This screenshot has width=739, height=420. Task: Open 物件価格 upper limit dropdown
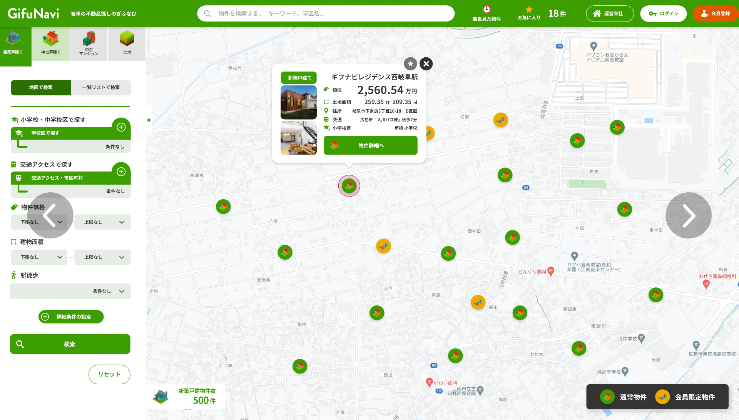pos(102,222)
